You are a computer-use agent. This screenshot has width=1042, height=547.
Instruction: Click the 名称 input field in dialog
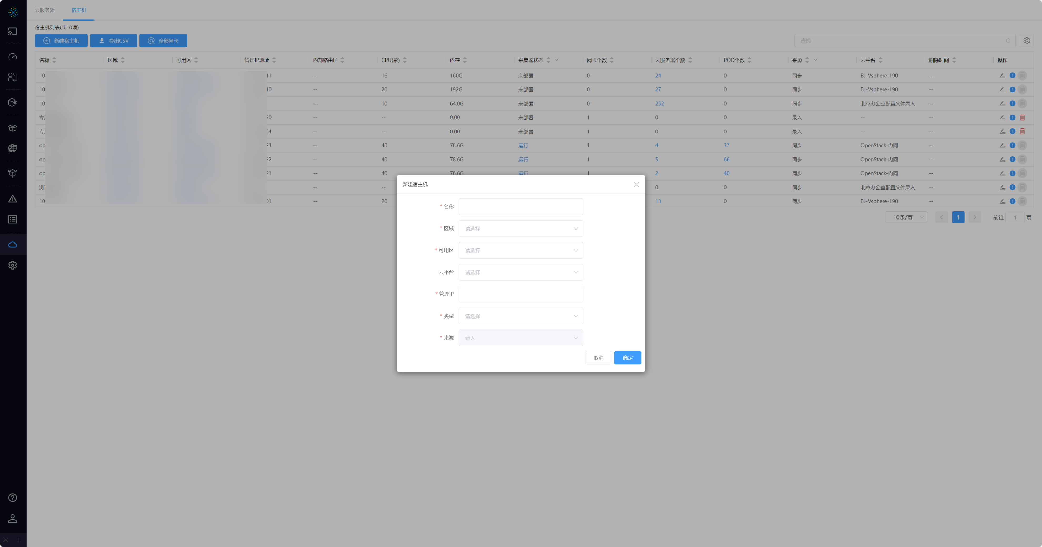click(520, 207)
